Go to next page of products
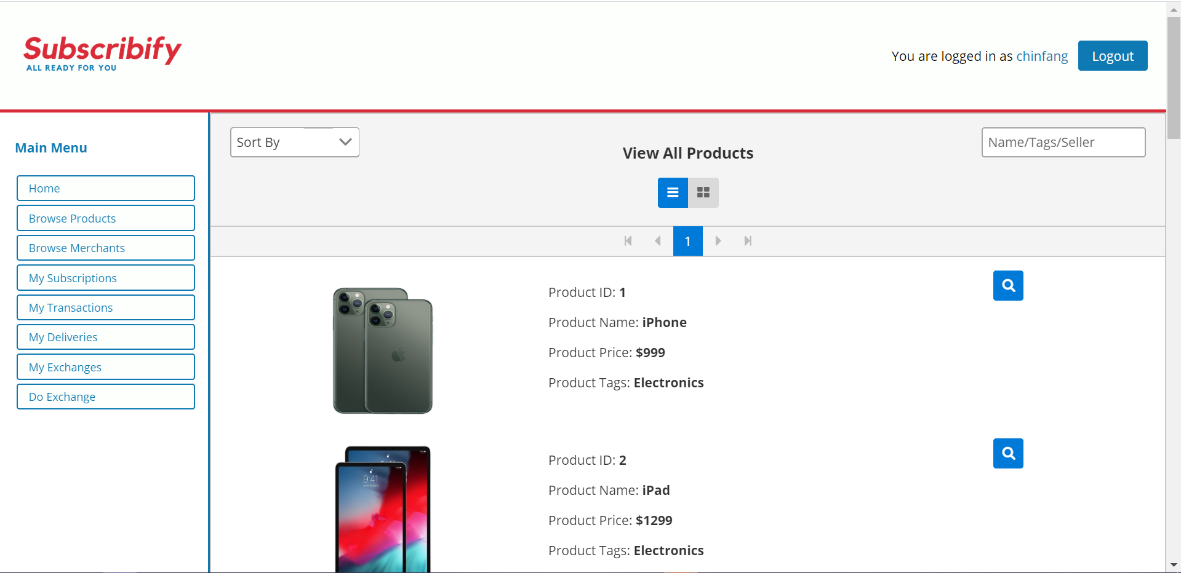This screenshot has height=573, width=1181. tap(718, 241)
